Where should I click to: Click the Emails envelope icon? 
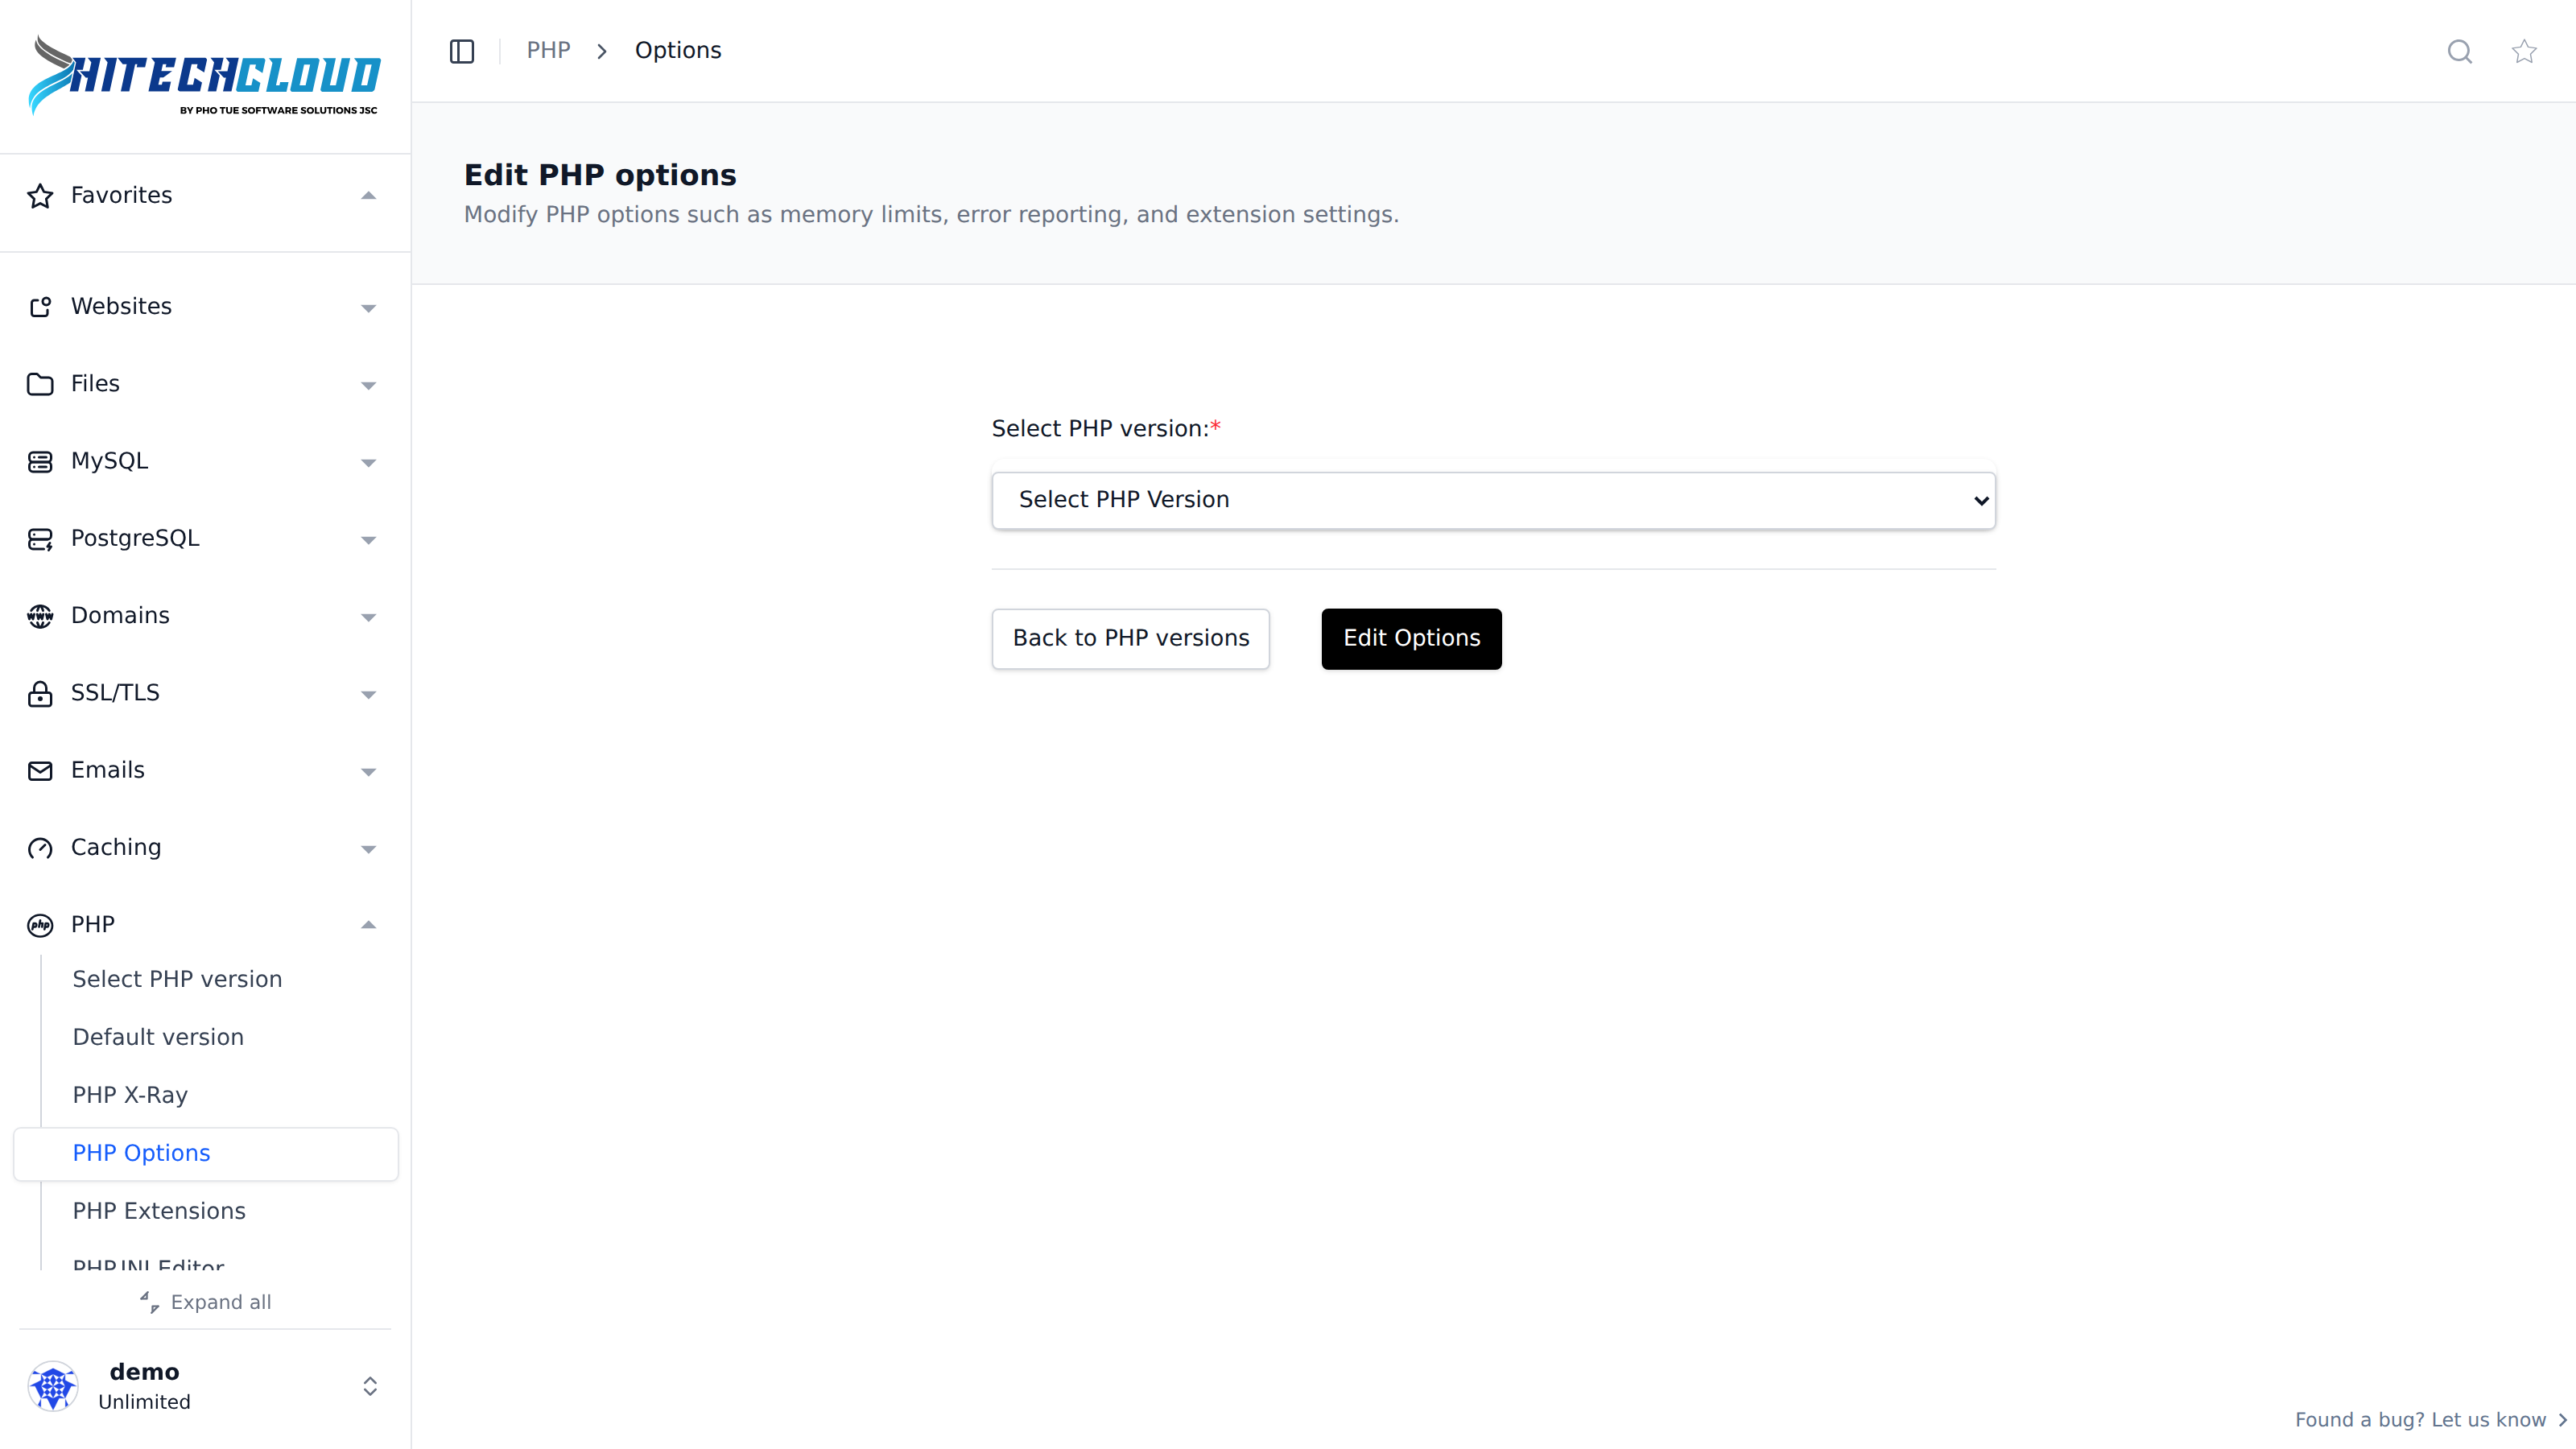[x=40, y=770]
